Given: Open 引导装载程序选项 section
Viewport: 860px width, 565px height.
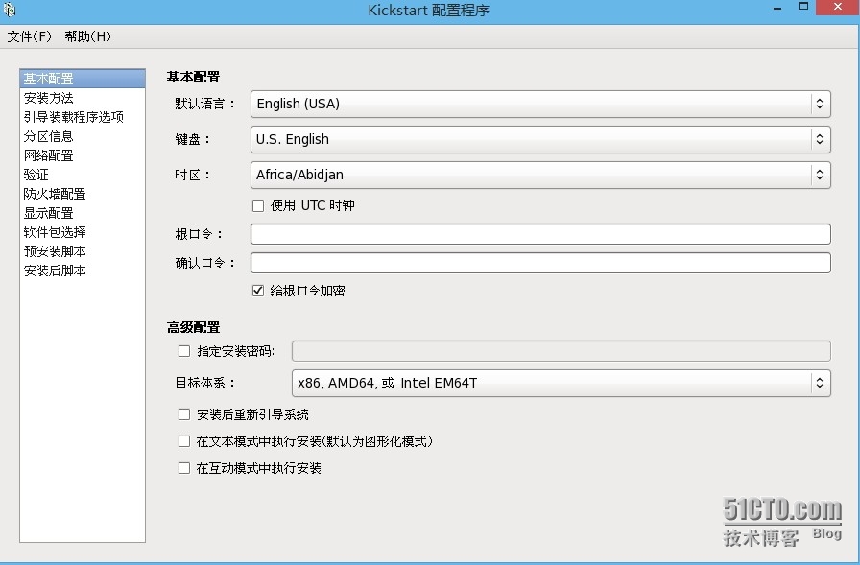Looking at the screenshot, I should pyautogui.click(x=83, y=117).
